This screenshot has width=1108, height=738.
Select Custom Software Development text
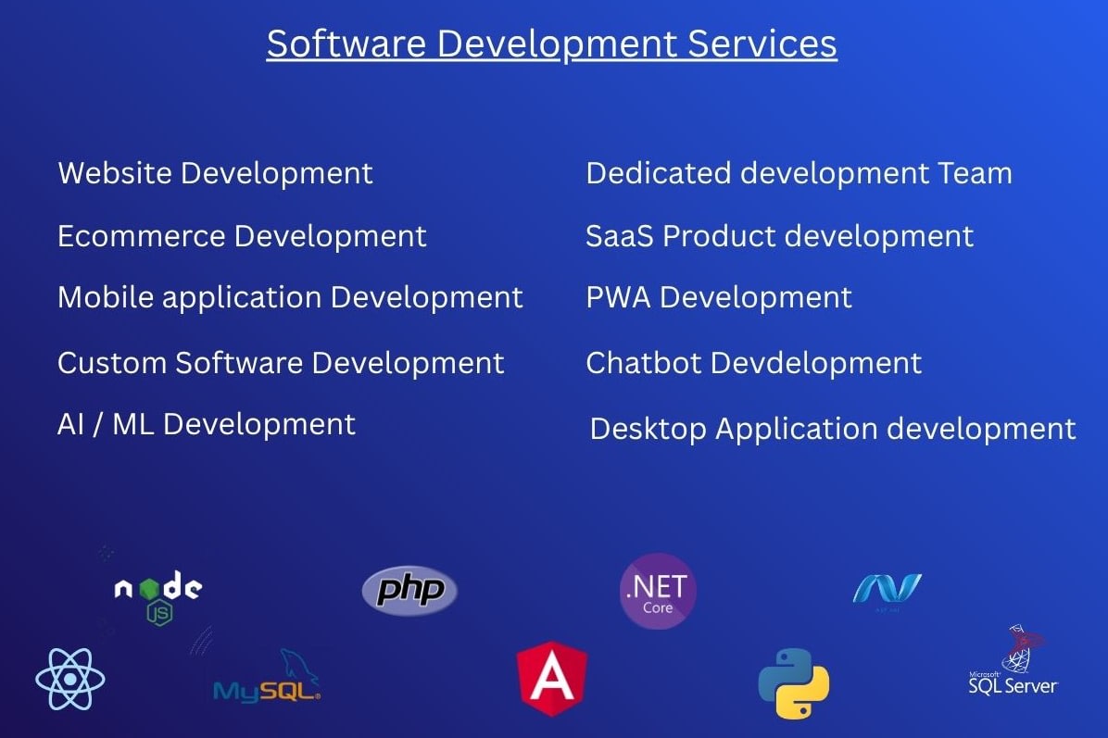click(x=282, y=363)
